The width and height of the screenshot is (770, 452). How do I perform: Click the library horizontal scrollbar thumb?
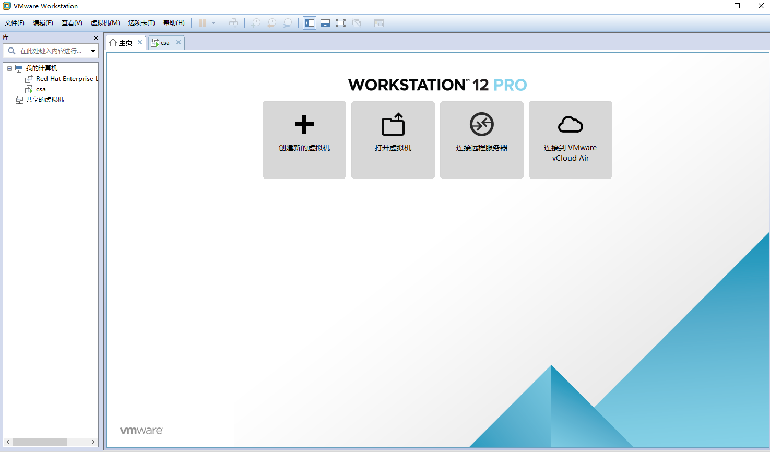click(x=40, y=442)
